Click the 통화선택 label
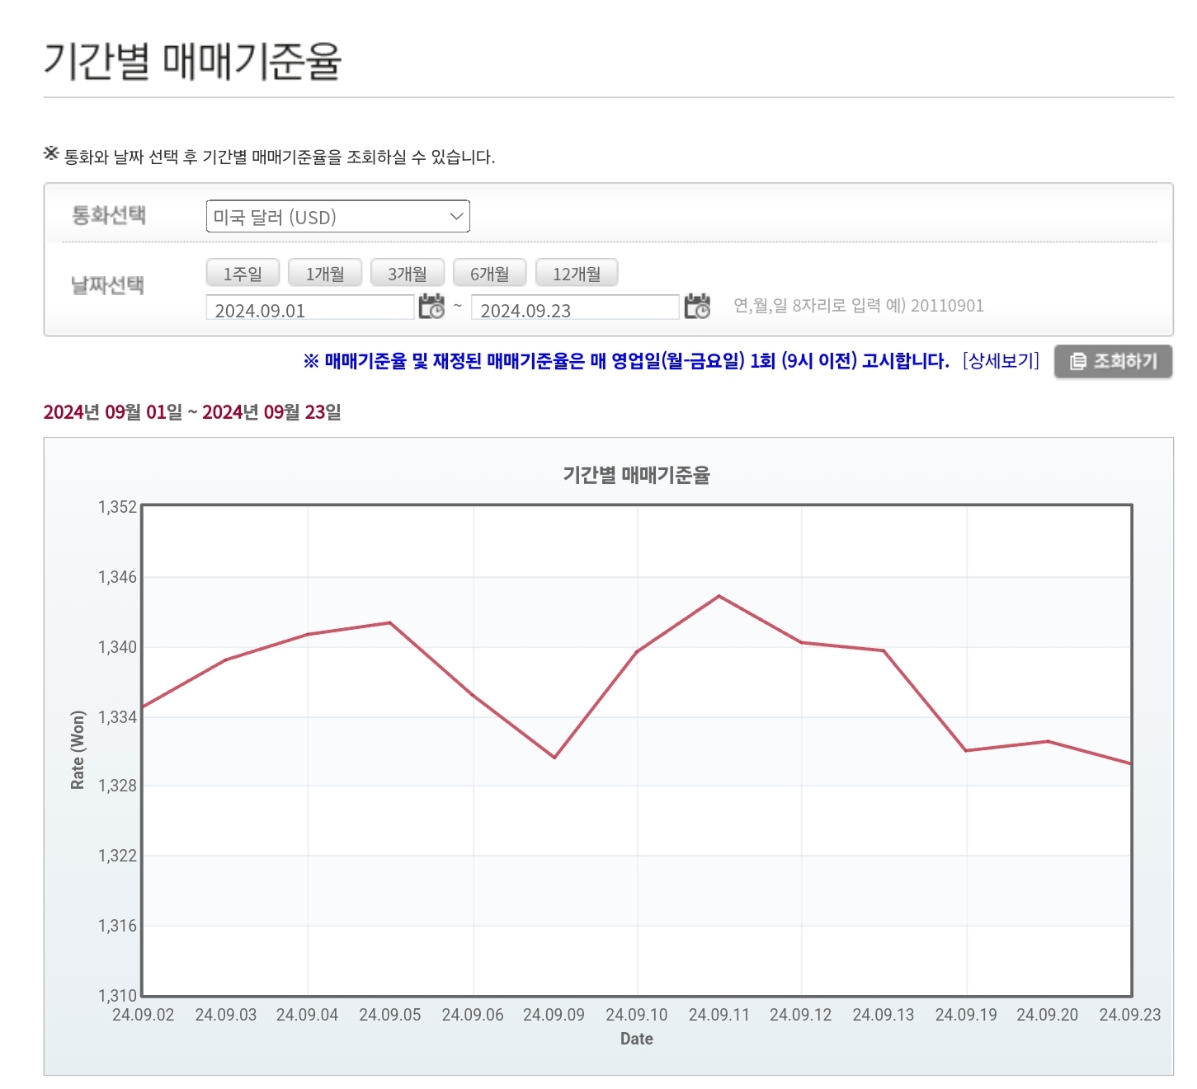Screen dimensions: 1197x1089 (x=108, y=215)
